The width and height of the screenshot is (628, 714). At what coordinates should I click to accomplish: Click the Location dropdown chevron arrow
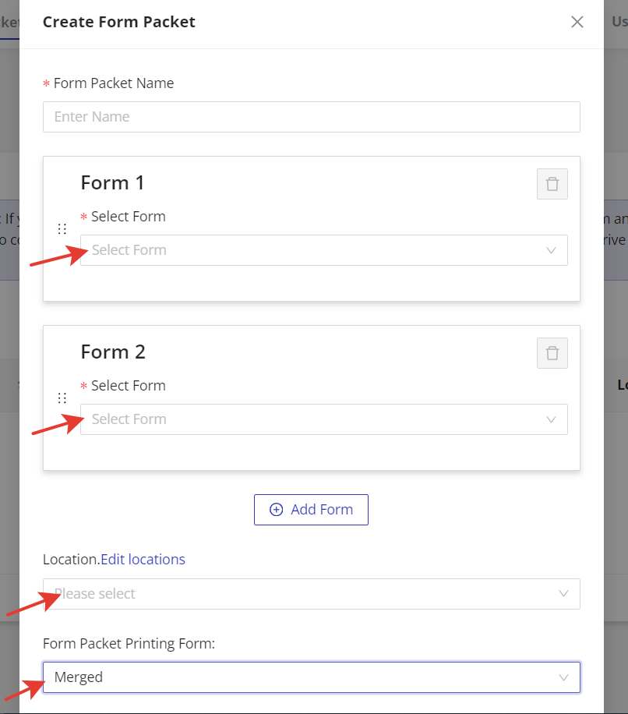point(564,594)
